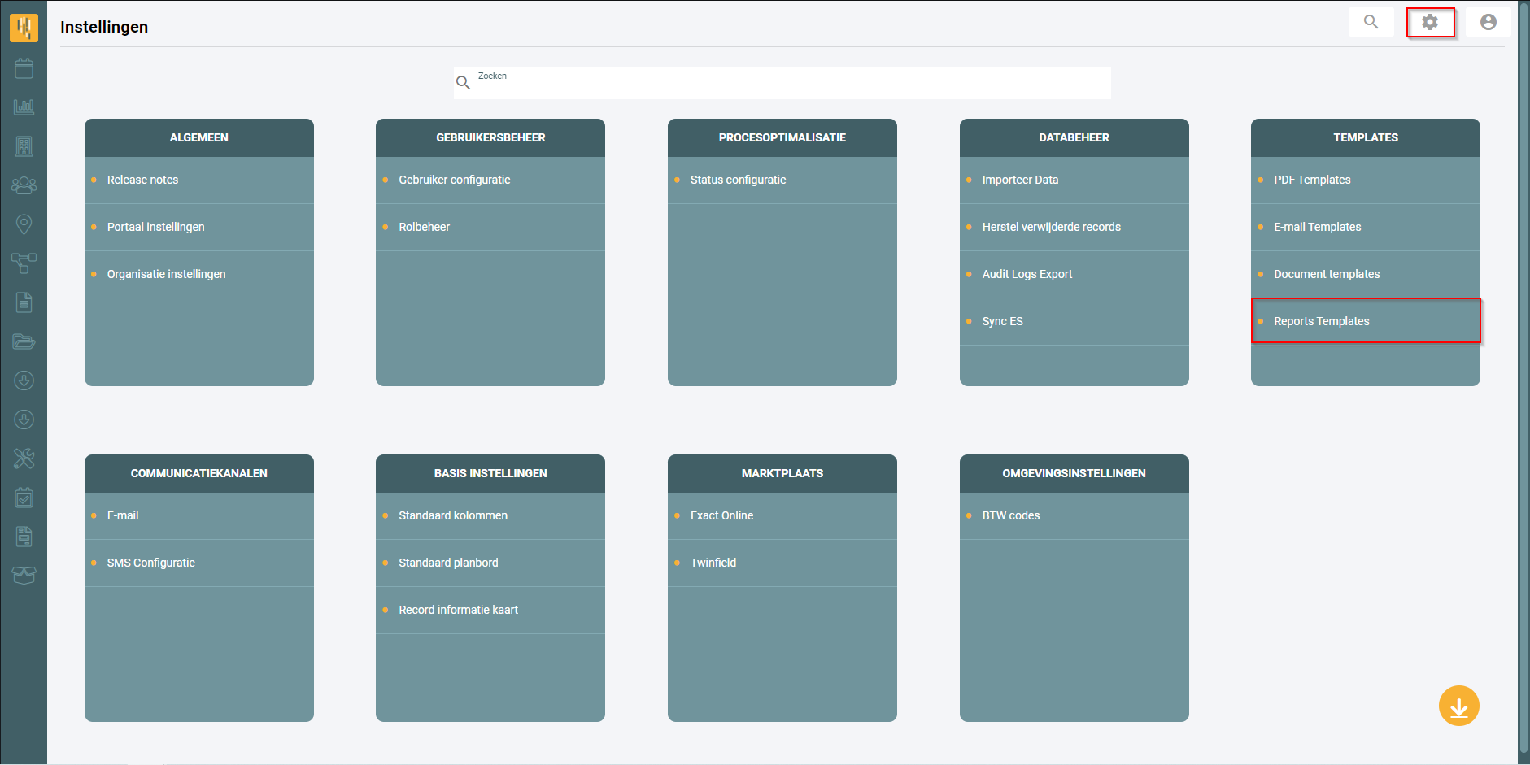Select Twinfield integration

[782, 563]
